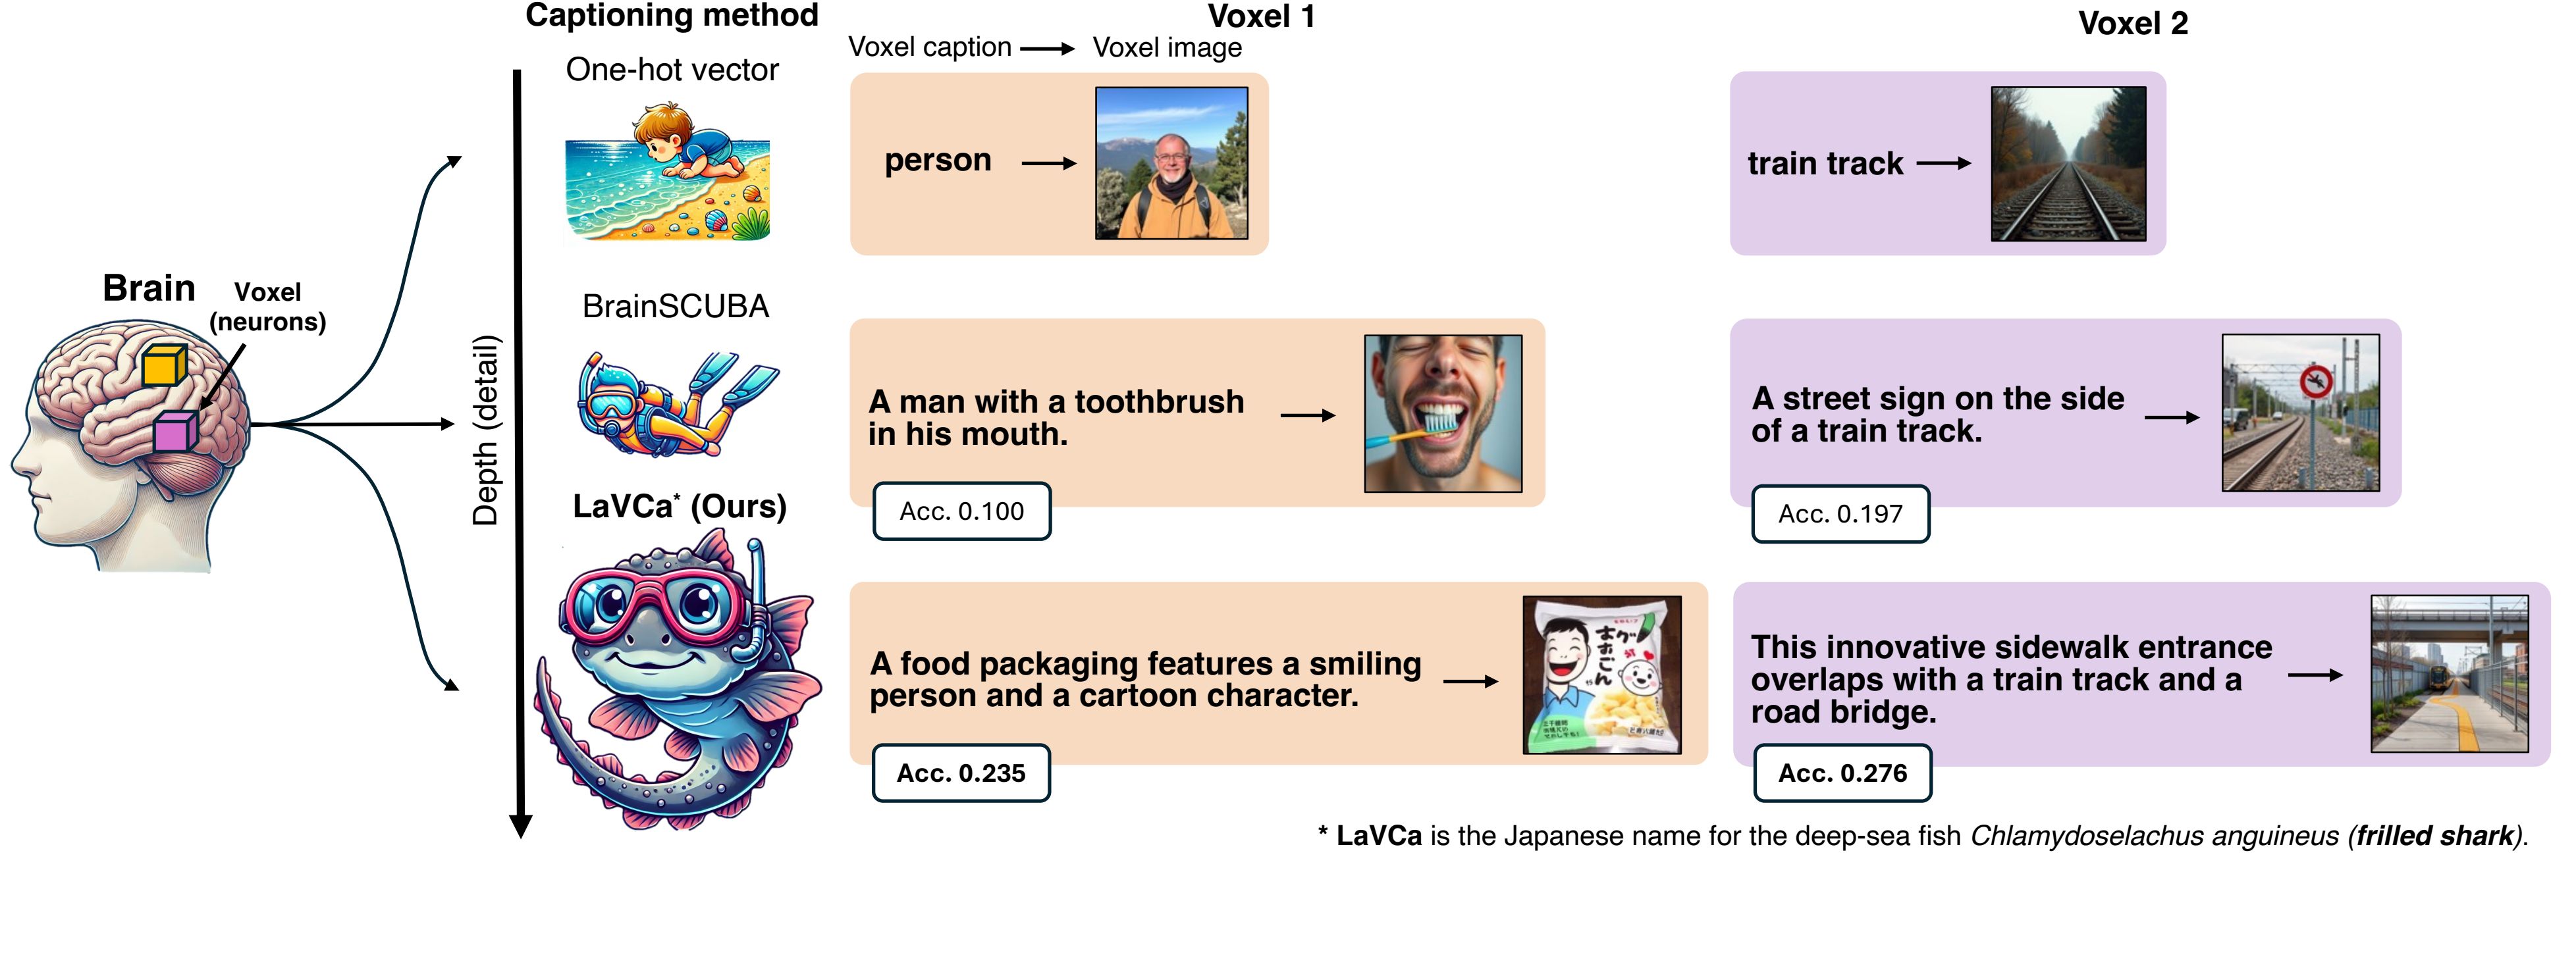This screenshot has width=2576, height=974.
Task: Click the Voxel 1 column heading
Action: (1261, 16)
